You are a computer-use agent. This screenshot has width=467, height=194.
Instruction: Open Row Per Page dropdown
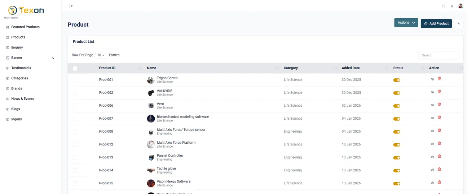(x=101, y=55)
